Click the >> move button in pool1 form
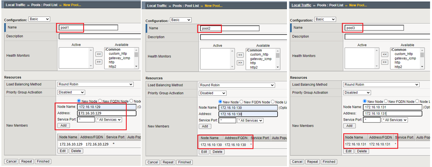432x167 pixels. pos(99,62)
